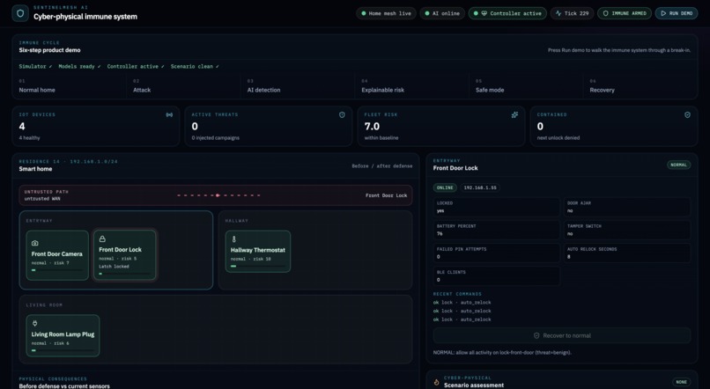Click the play icon in Run Demo
This screenshot has width=710, height=389.
point(663,13)
